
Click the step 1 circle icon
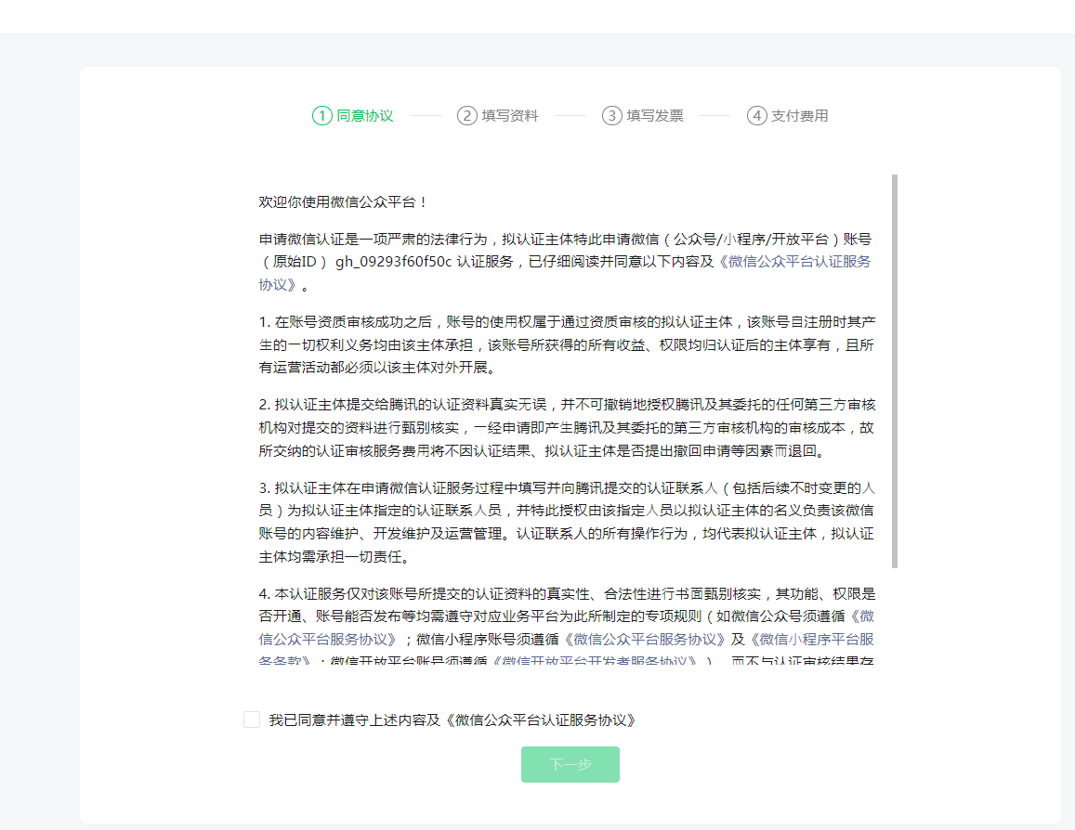coord(321,116)
